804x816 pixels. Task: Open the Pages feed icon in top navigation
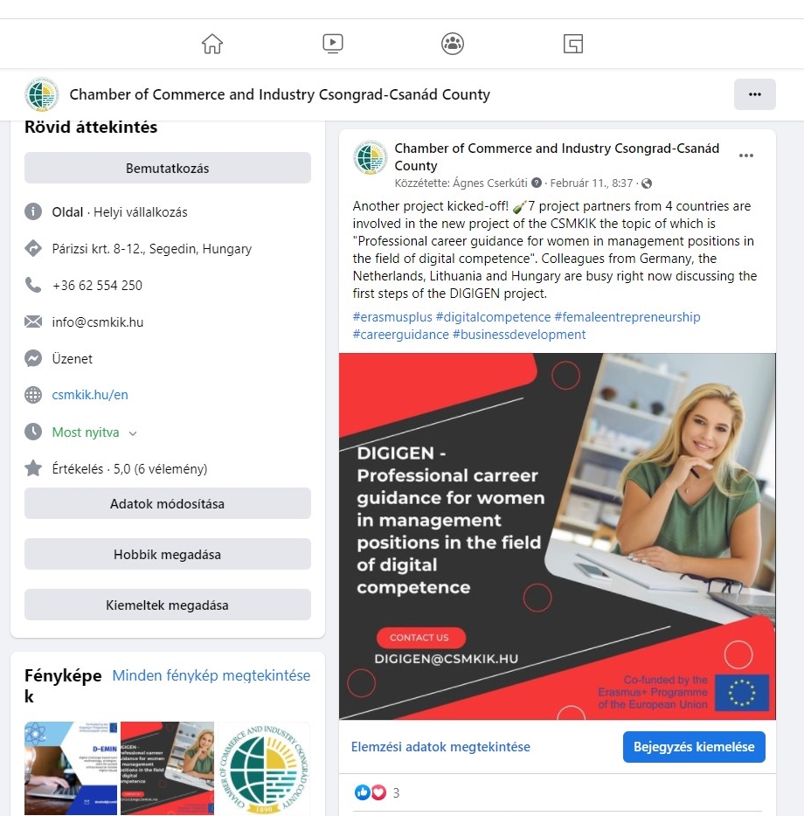coord(572,44)
